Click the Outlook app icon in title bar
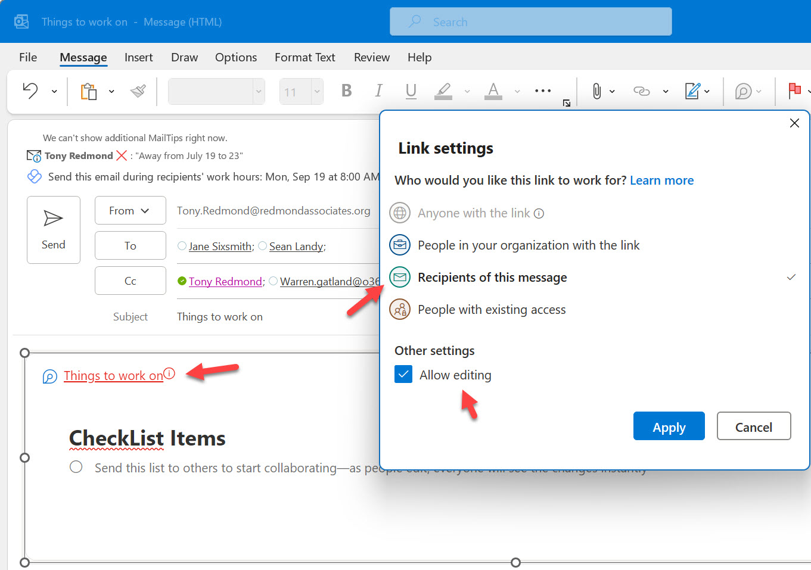The image size is (811, 570). click(21, 21)
